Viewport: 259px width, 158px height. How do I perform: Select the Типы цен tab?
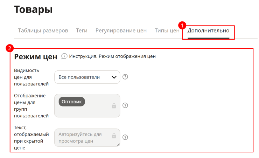(x=167, y=30)
